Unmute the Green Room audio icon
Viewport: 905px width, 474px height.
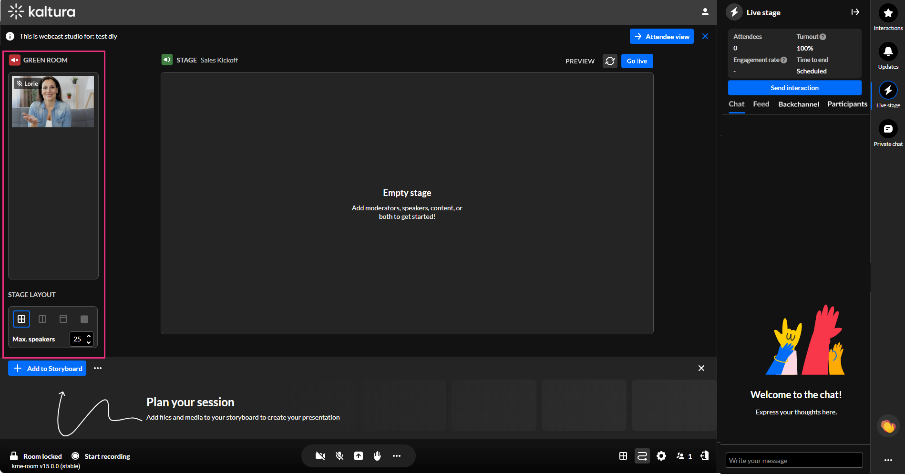(x=15, y=60)
